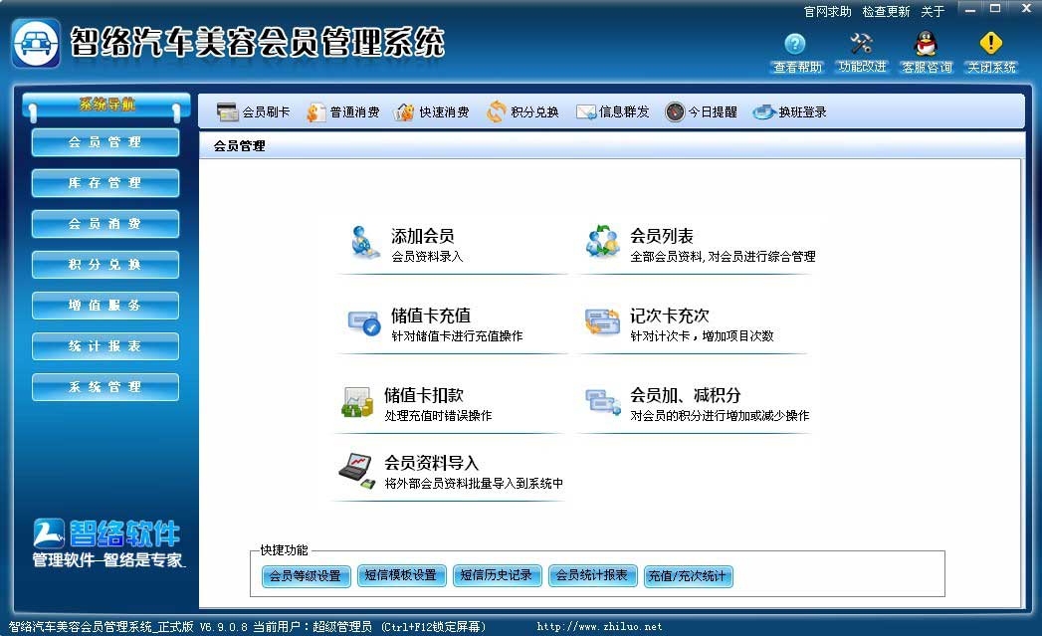Click the 储值卡扣款 money icon

tap(357, 402)
